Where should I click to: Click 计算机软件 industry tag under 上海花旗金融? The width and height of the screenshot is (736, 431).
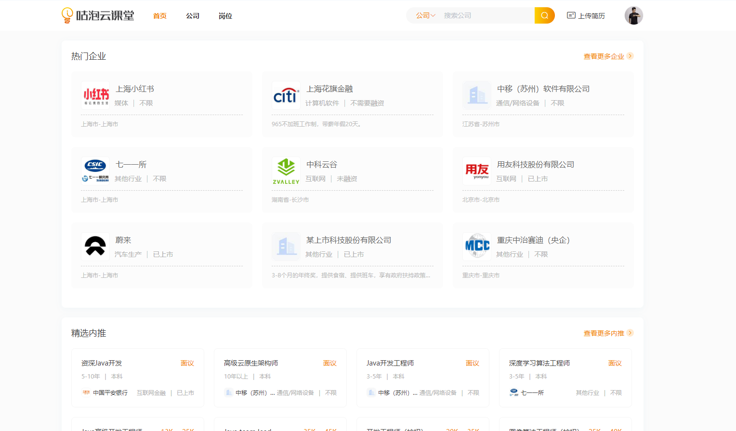(x=322, y=103)
